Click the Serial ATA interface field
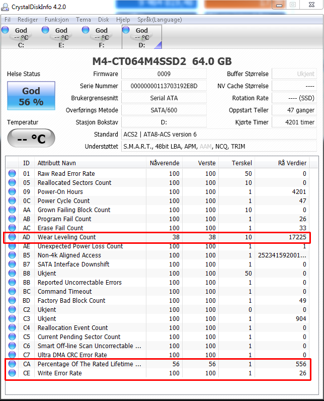The width and height of the screenshot is (324, 401). point(164,98)
